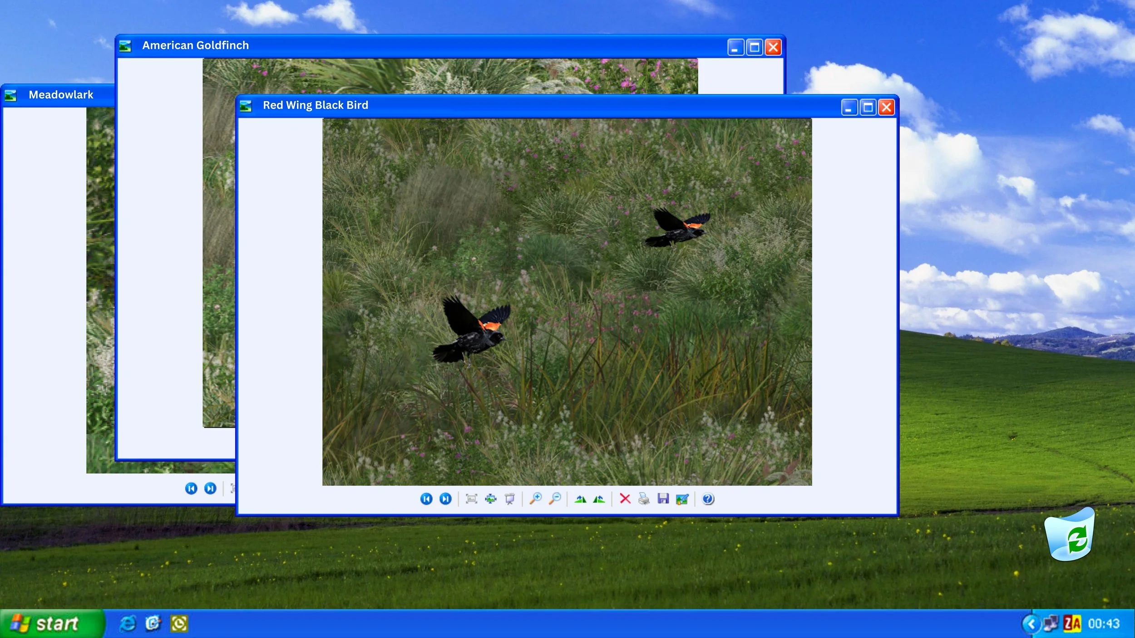Image resolution: width=1135 pixels, height=638 pixels.
Task: Open the Red Wing Black Bird window system icon
Action: click(246, 106)
